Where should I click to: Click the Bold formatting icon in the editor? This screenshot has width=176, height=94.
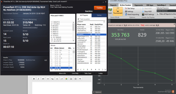click(x=34, y=79)
